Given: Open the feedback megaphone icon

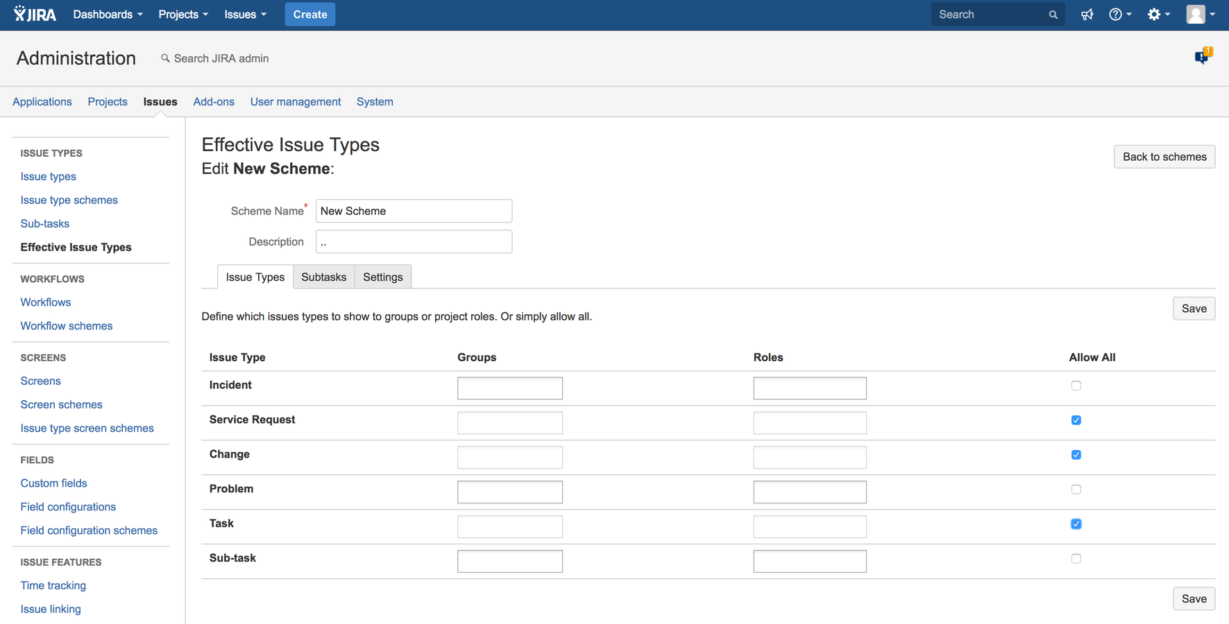Looking at the screenshot, I should [x=1087, y=15].
